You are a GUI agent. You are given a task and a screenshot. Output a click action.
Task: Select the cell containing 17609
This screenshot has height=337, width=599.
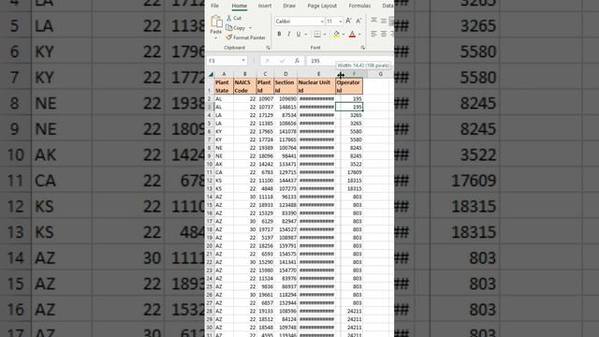(x=349, y=172)
